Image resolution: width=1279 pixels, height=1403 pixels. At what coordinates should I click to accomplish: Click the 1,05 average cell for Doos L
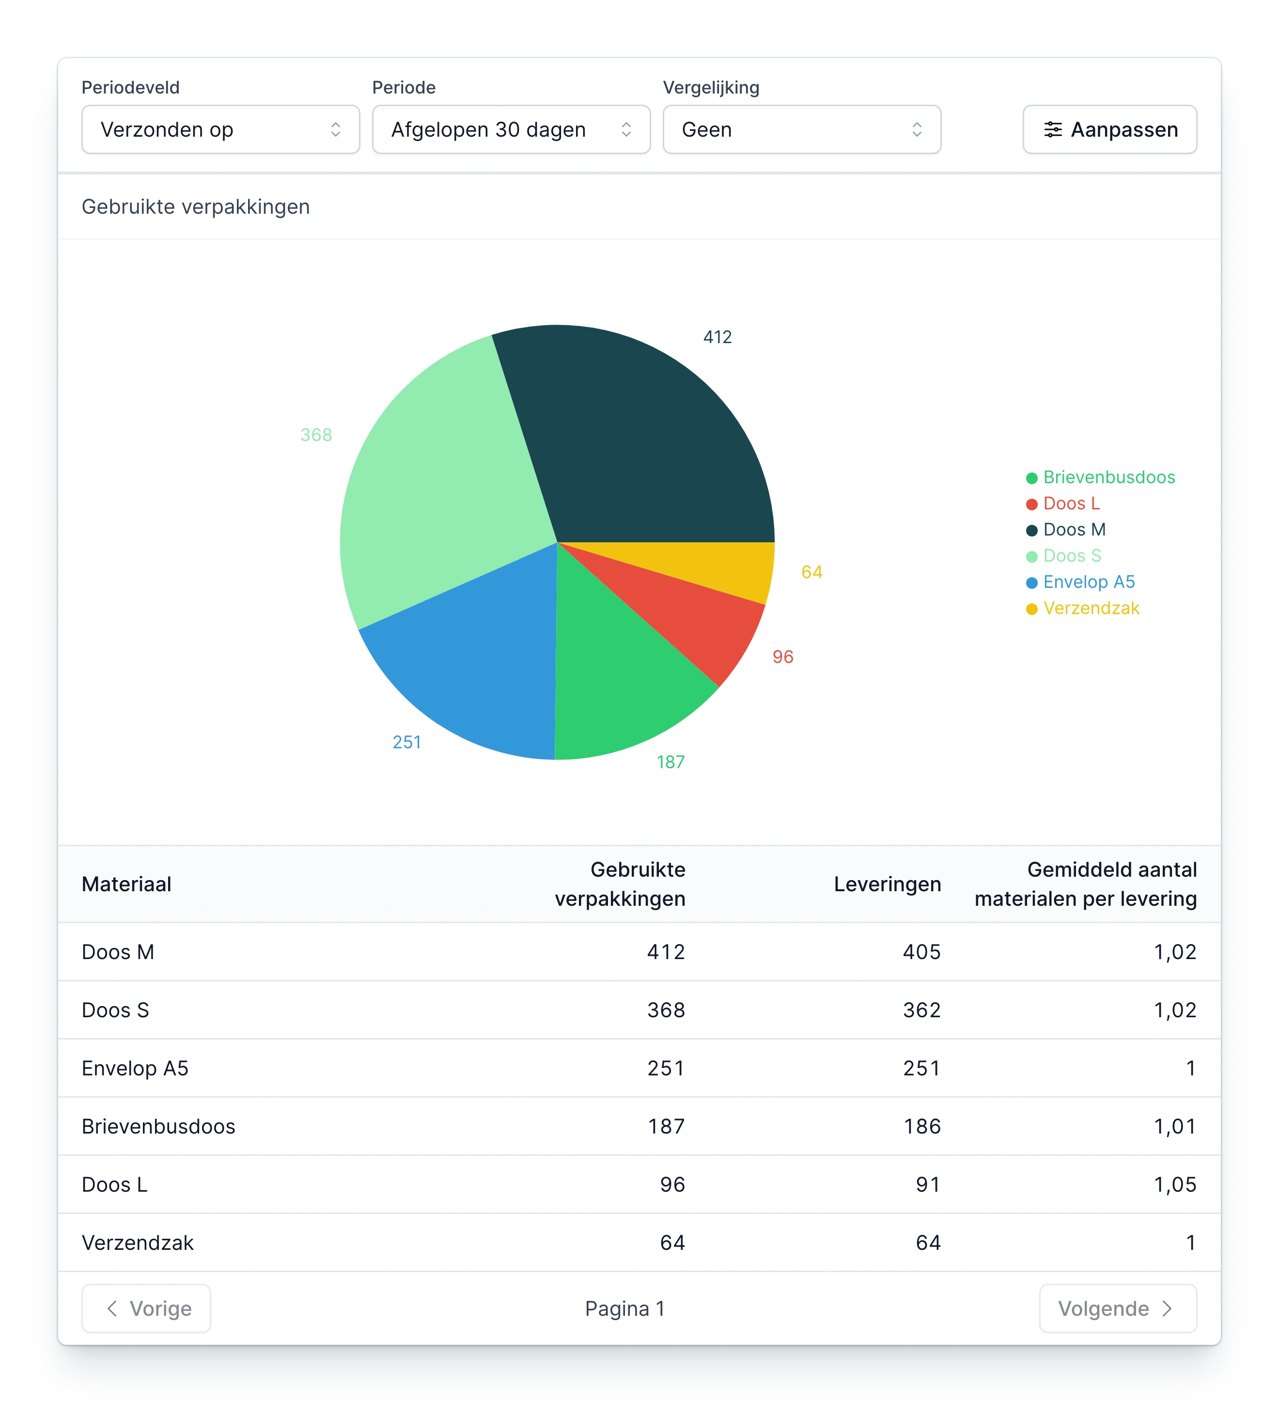pos(1175,1184)
